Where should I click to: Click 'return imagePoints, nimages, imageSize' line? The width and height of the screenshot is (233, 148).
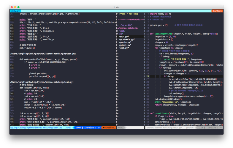coord(177,105)
